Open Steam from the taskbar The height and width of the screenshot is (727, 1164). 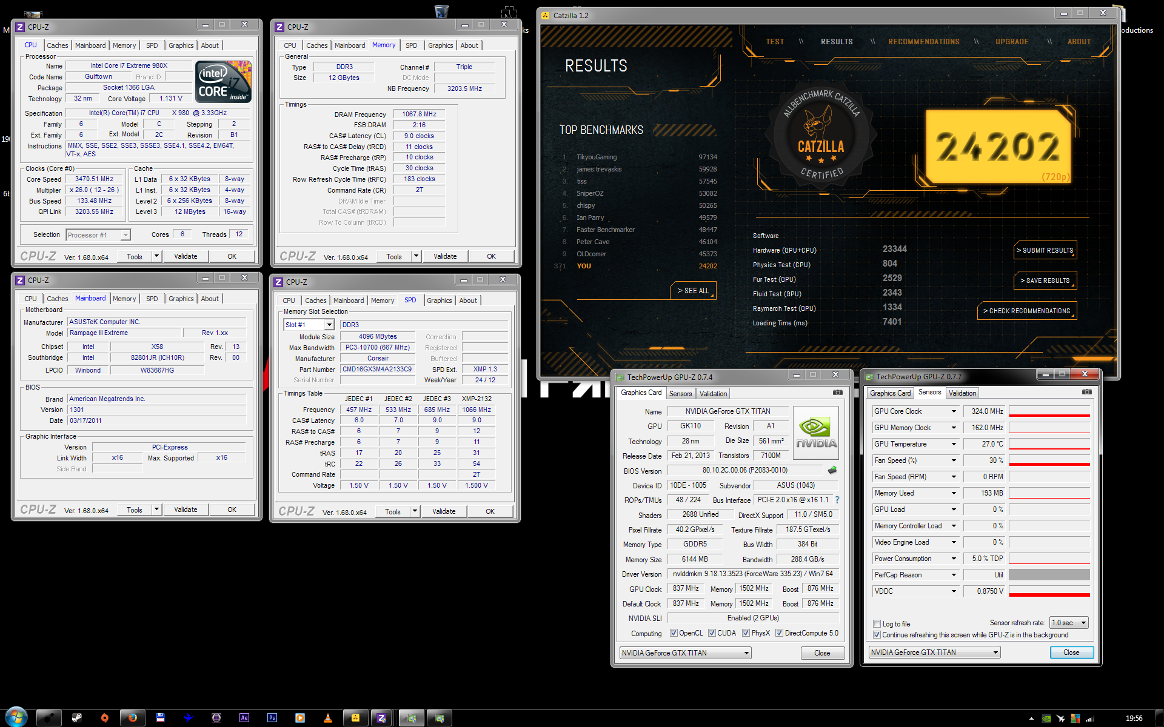[x=77, y=718]
